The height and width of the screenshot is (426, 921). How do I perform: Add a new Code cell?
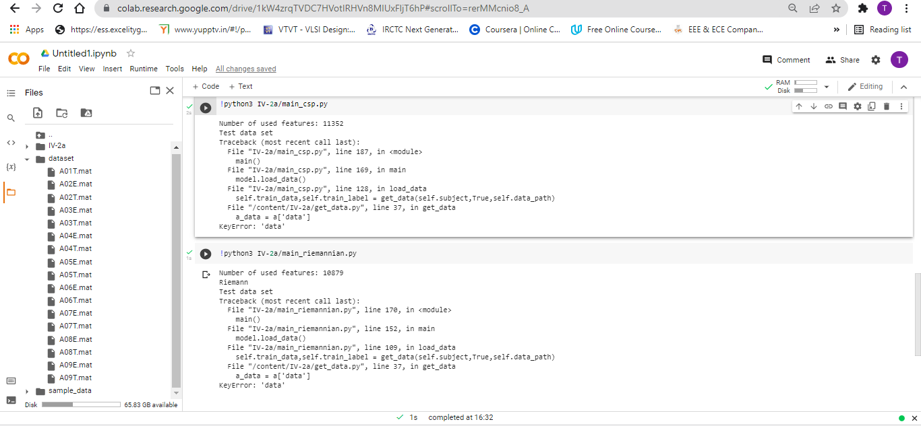[206, 86]
